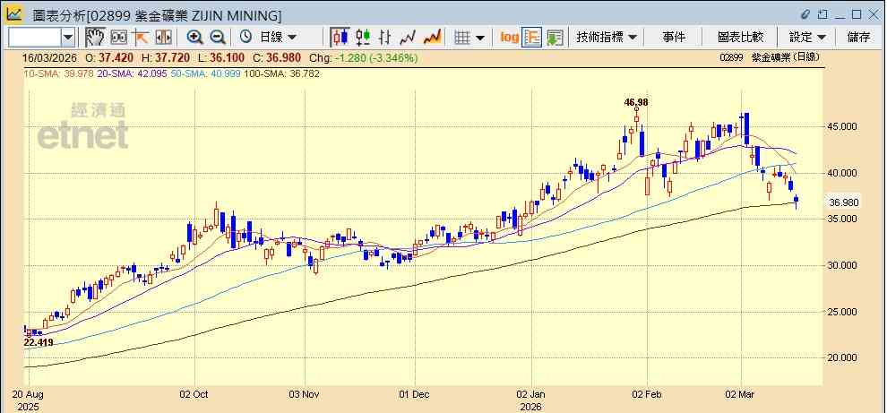Select hollow candle chart type
This screenshot has width=887, height=413.
363,38
